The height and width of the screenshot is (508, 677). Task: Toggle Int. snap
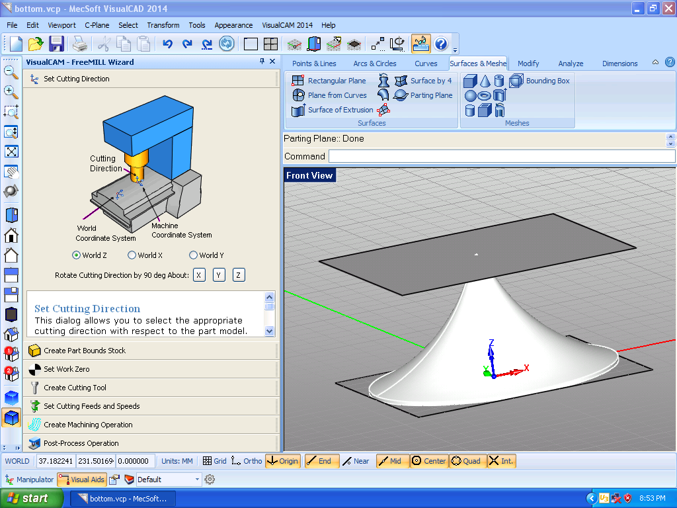502,461
